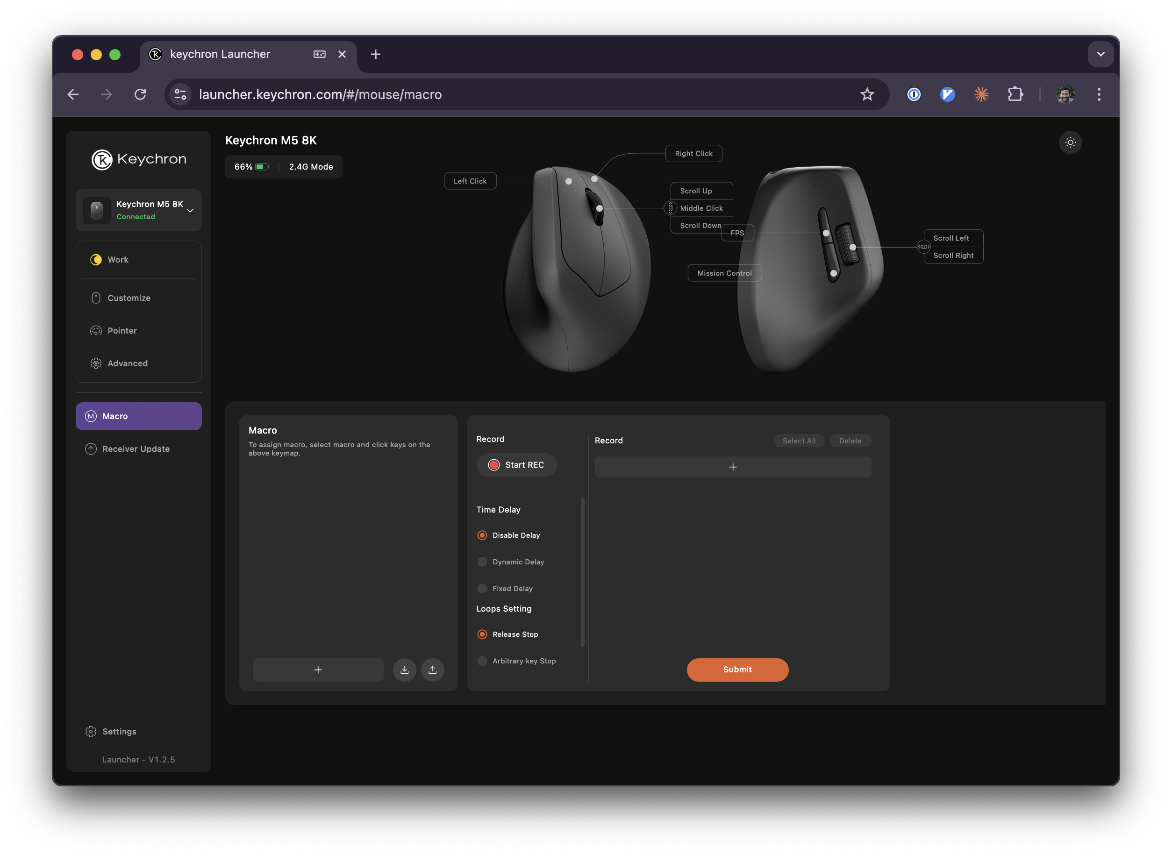Screen dimensions: 1172x855
Task: Choose the Arbitrary key Stop option
Action: click(x=482, y=661)
